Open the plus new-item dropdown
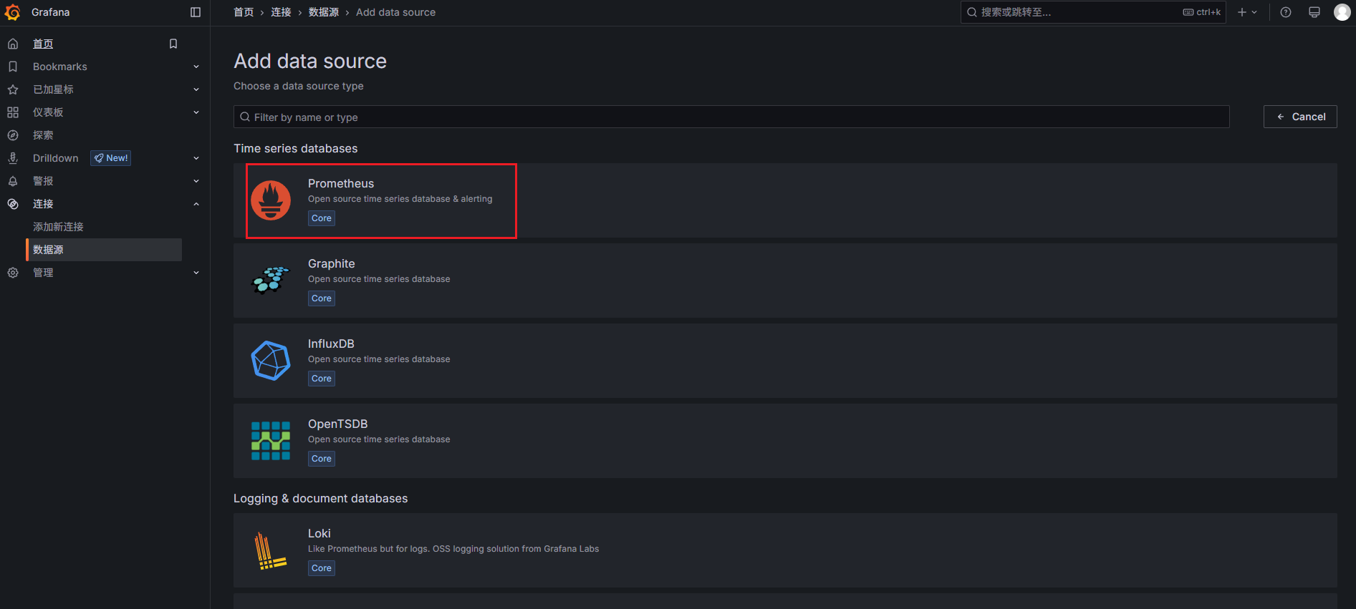The image size is (1356, 609). point(1247,12)
